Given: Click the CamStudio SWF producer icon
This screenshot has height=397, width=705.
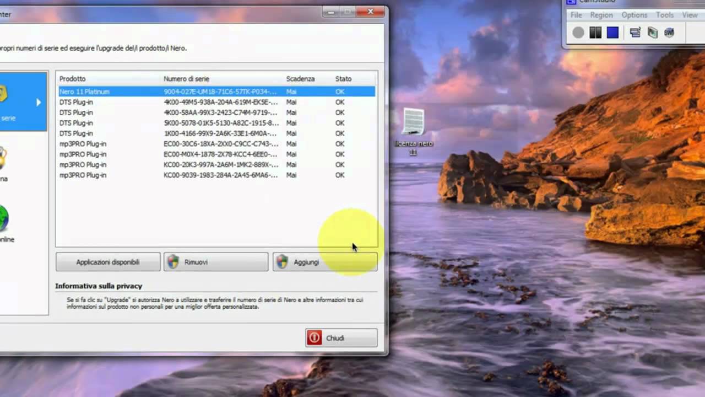Looking at the screenshot, I should click(x=669, y=33).
